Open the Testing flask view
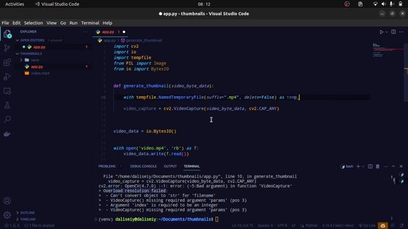The height and width of the screenshot is (229, 408). coord(7,105)
